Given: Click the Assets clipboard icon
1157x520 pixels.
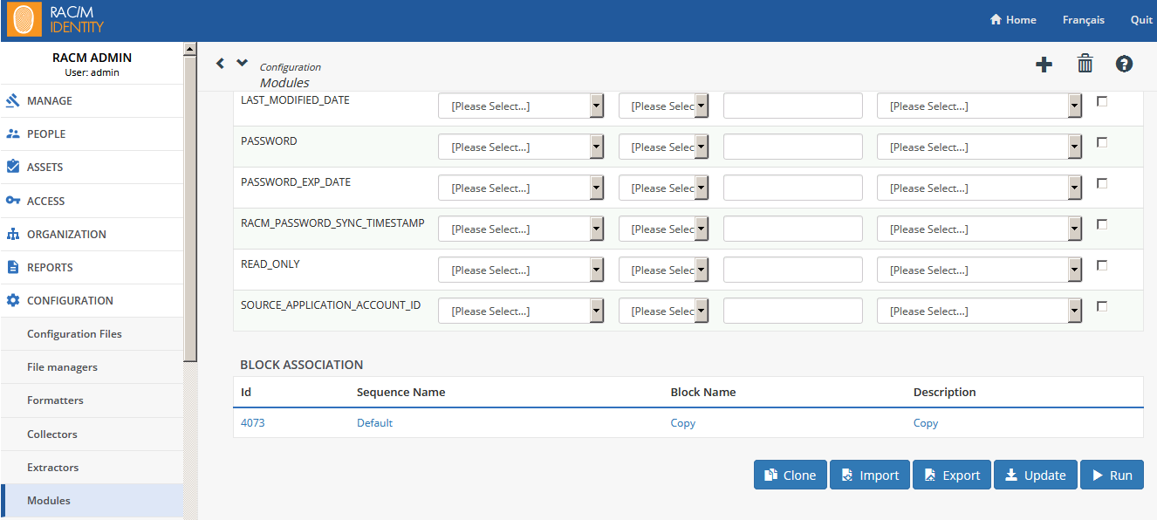Looking at the screenshot, I should point(13,167).
